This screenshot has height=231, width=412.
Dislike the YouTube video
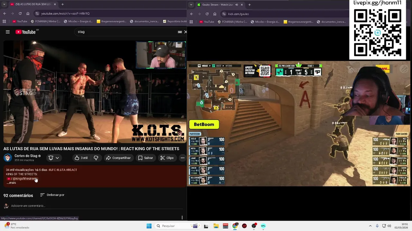coord(96,158)
